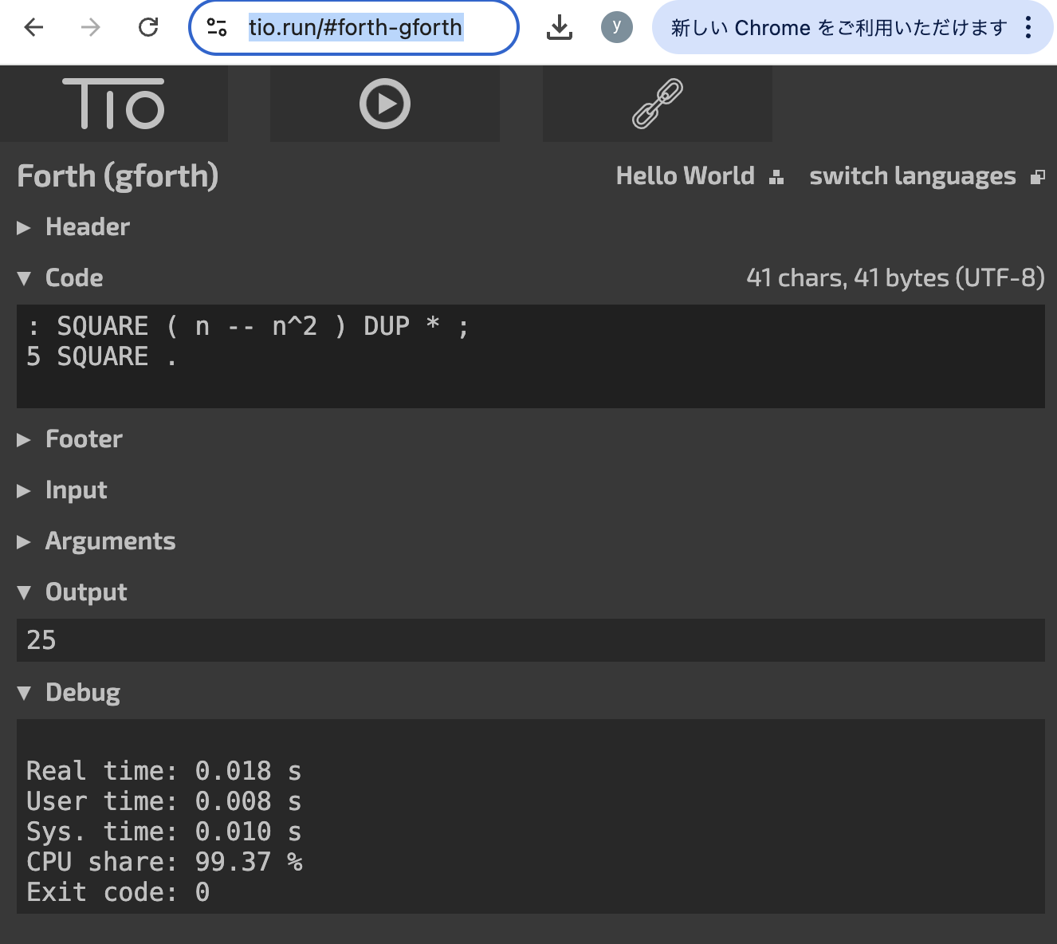The image size is (1057, 944).
Task: Open the Chrome profile avatar
Action: coord(616,27)
